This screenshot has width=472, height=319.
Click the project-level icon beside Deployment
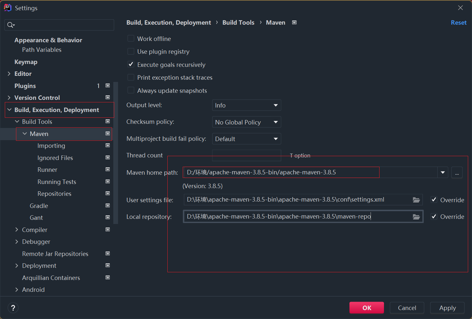[108, 265]
